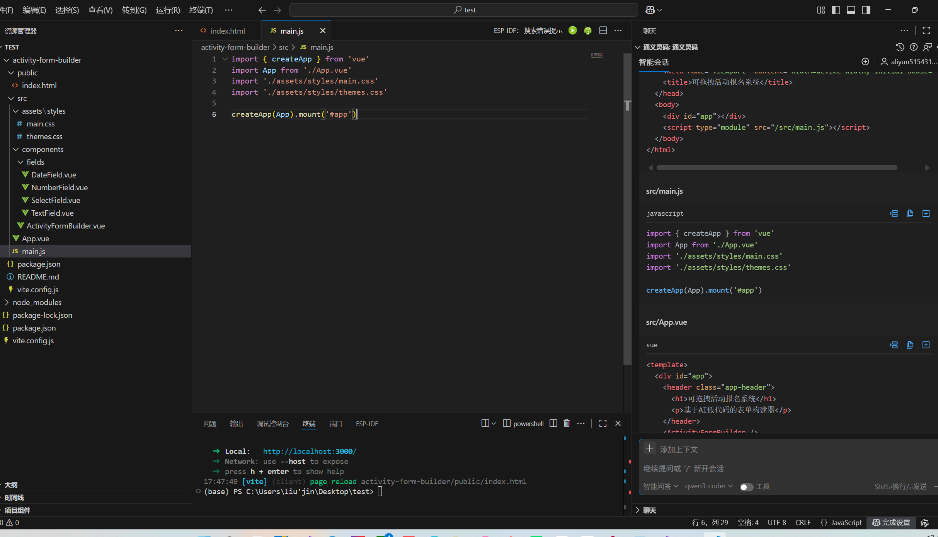The image size is (938, 537).
Task: Open the 编辑(E) menu
Action: [34, 10]
